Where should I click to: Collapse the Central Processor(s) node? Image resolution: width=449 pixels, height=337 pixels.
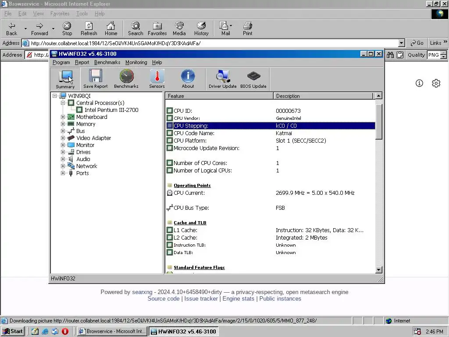(x=63, y=103)
